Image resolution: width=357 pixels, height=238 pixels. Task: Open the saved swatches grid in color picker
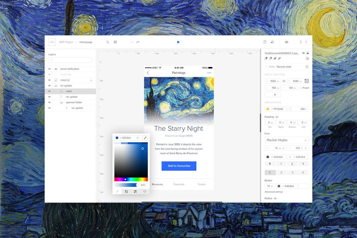pyautogui.click(x=127, y=191)
